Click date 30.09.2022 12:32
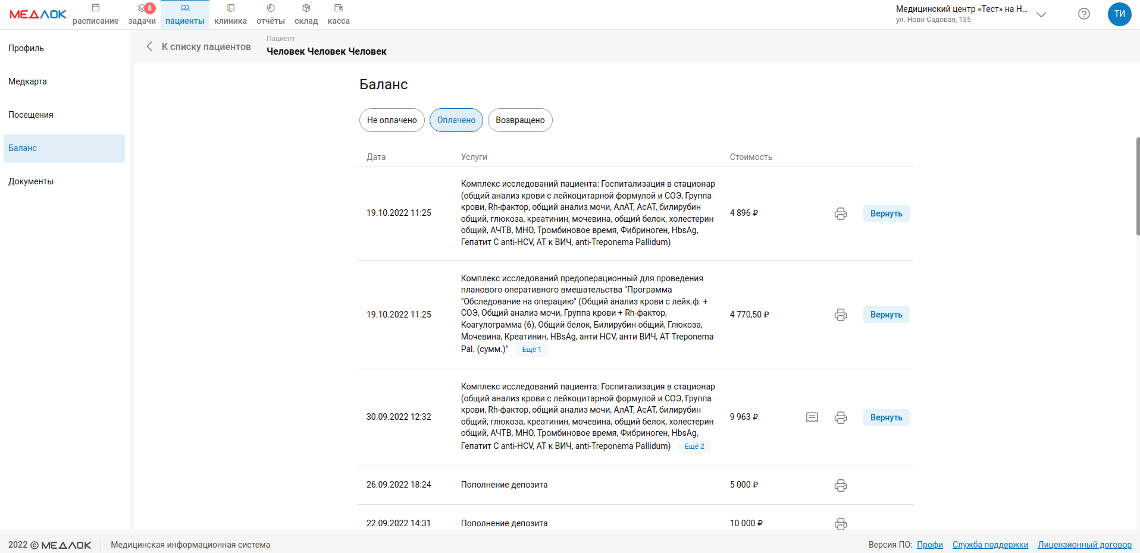The height and width of the screenshot is (553, 1140). tap(399, 417)
